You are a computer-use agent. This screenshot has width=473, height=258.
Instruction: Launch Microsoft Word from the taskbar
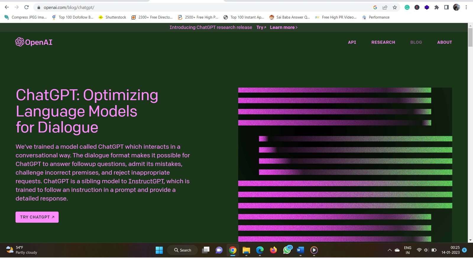[x=300, y=250]
